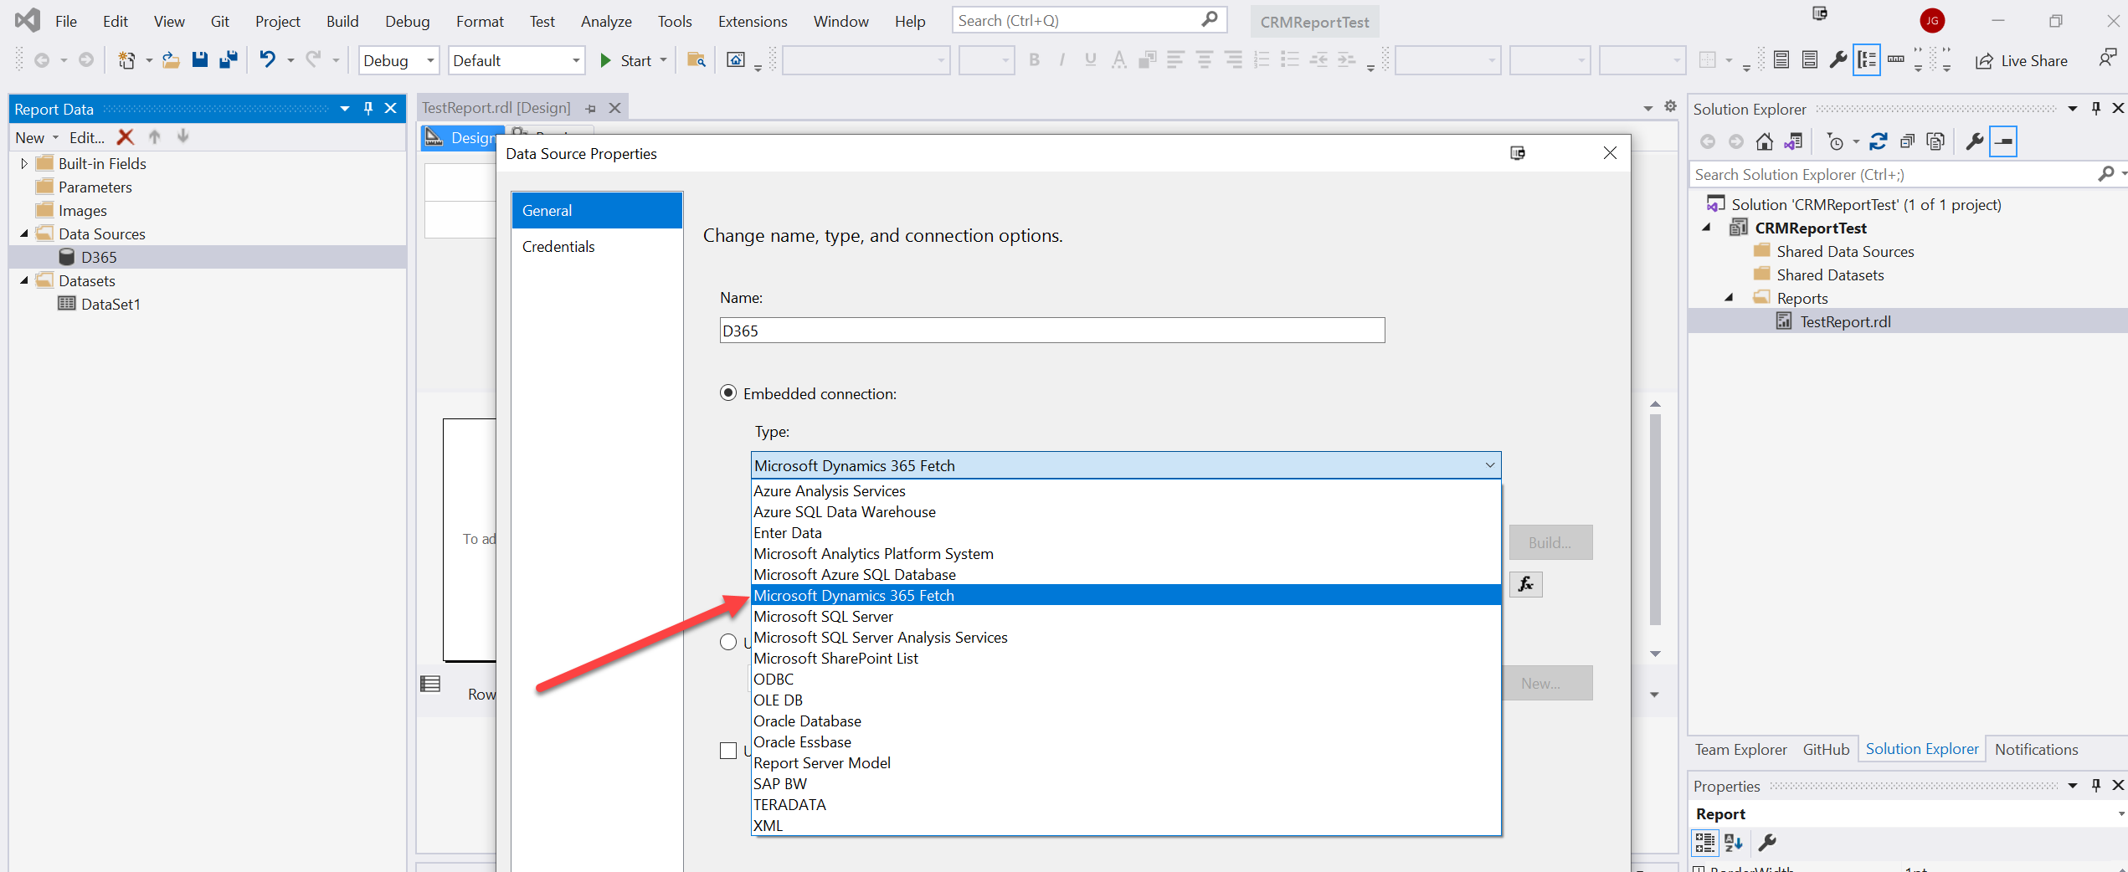Open the fx expression editor button

click(1526, 584)
